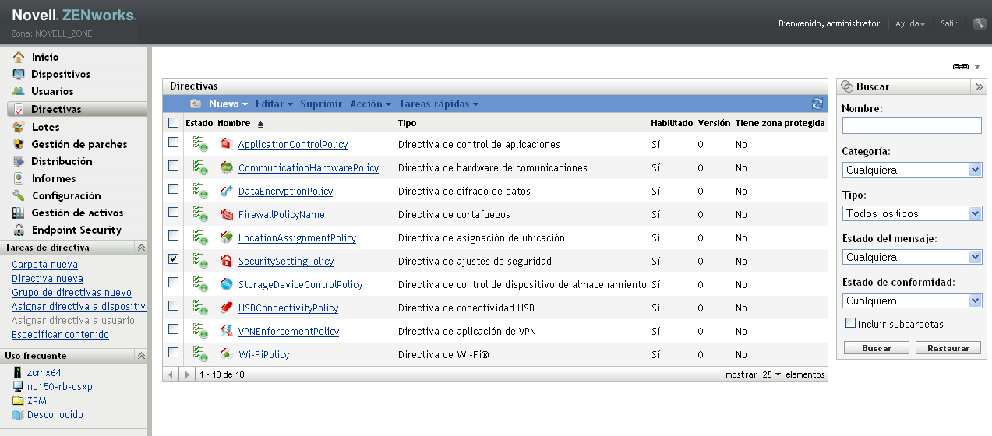This screenshot has width=992, height=436.
Task: Open the mostrar 25 elementos dropdown
Action: click(772, 374)
